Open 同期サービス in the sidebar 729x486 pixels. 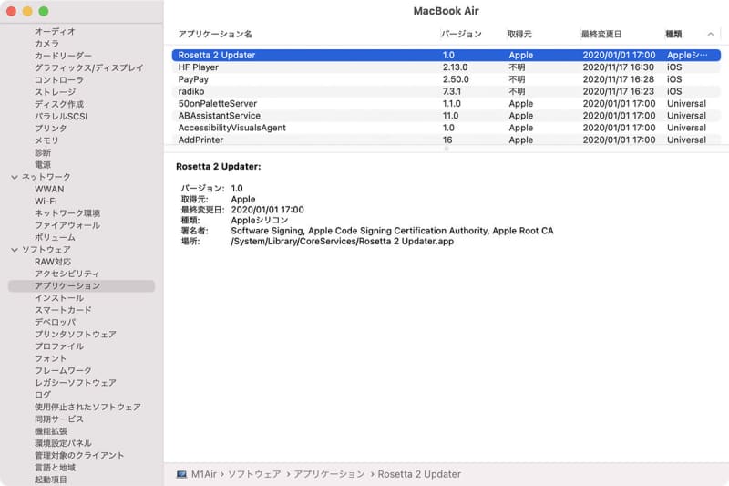pyautogui.click(x=59, y=419)
